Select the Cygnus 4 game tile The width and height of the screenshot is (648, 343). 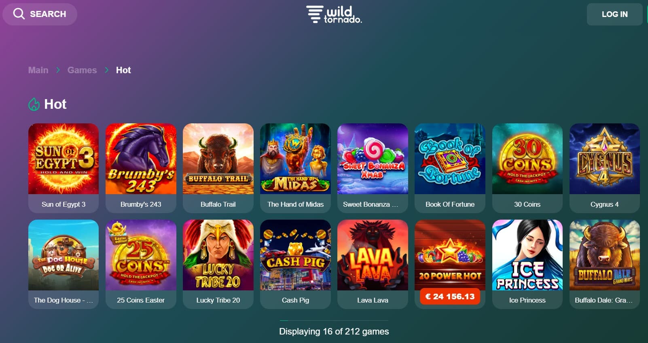pos(604,168)
